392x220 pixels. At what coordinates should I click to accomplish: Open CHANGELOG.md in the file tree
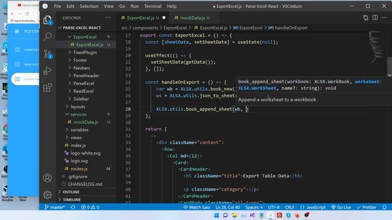coord(85,184)
